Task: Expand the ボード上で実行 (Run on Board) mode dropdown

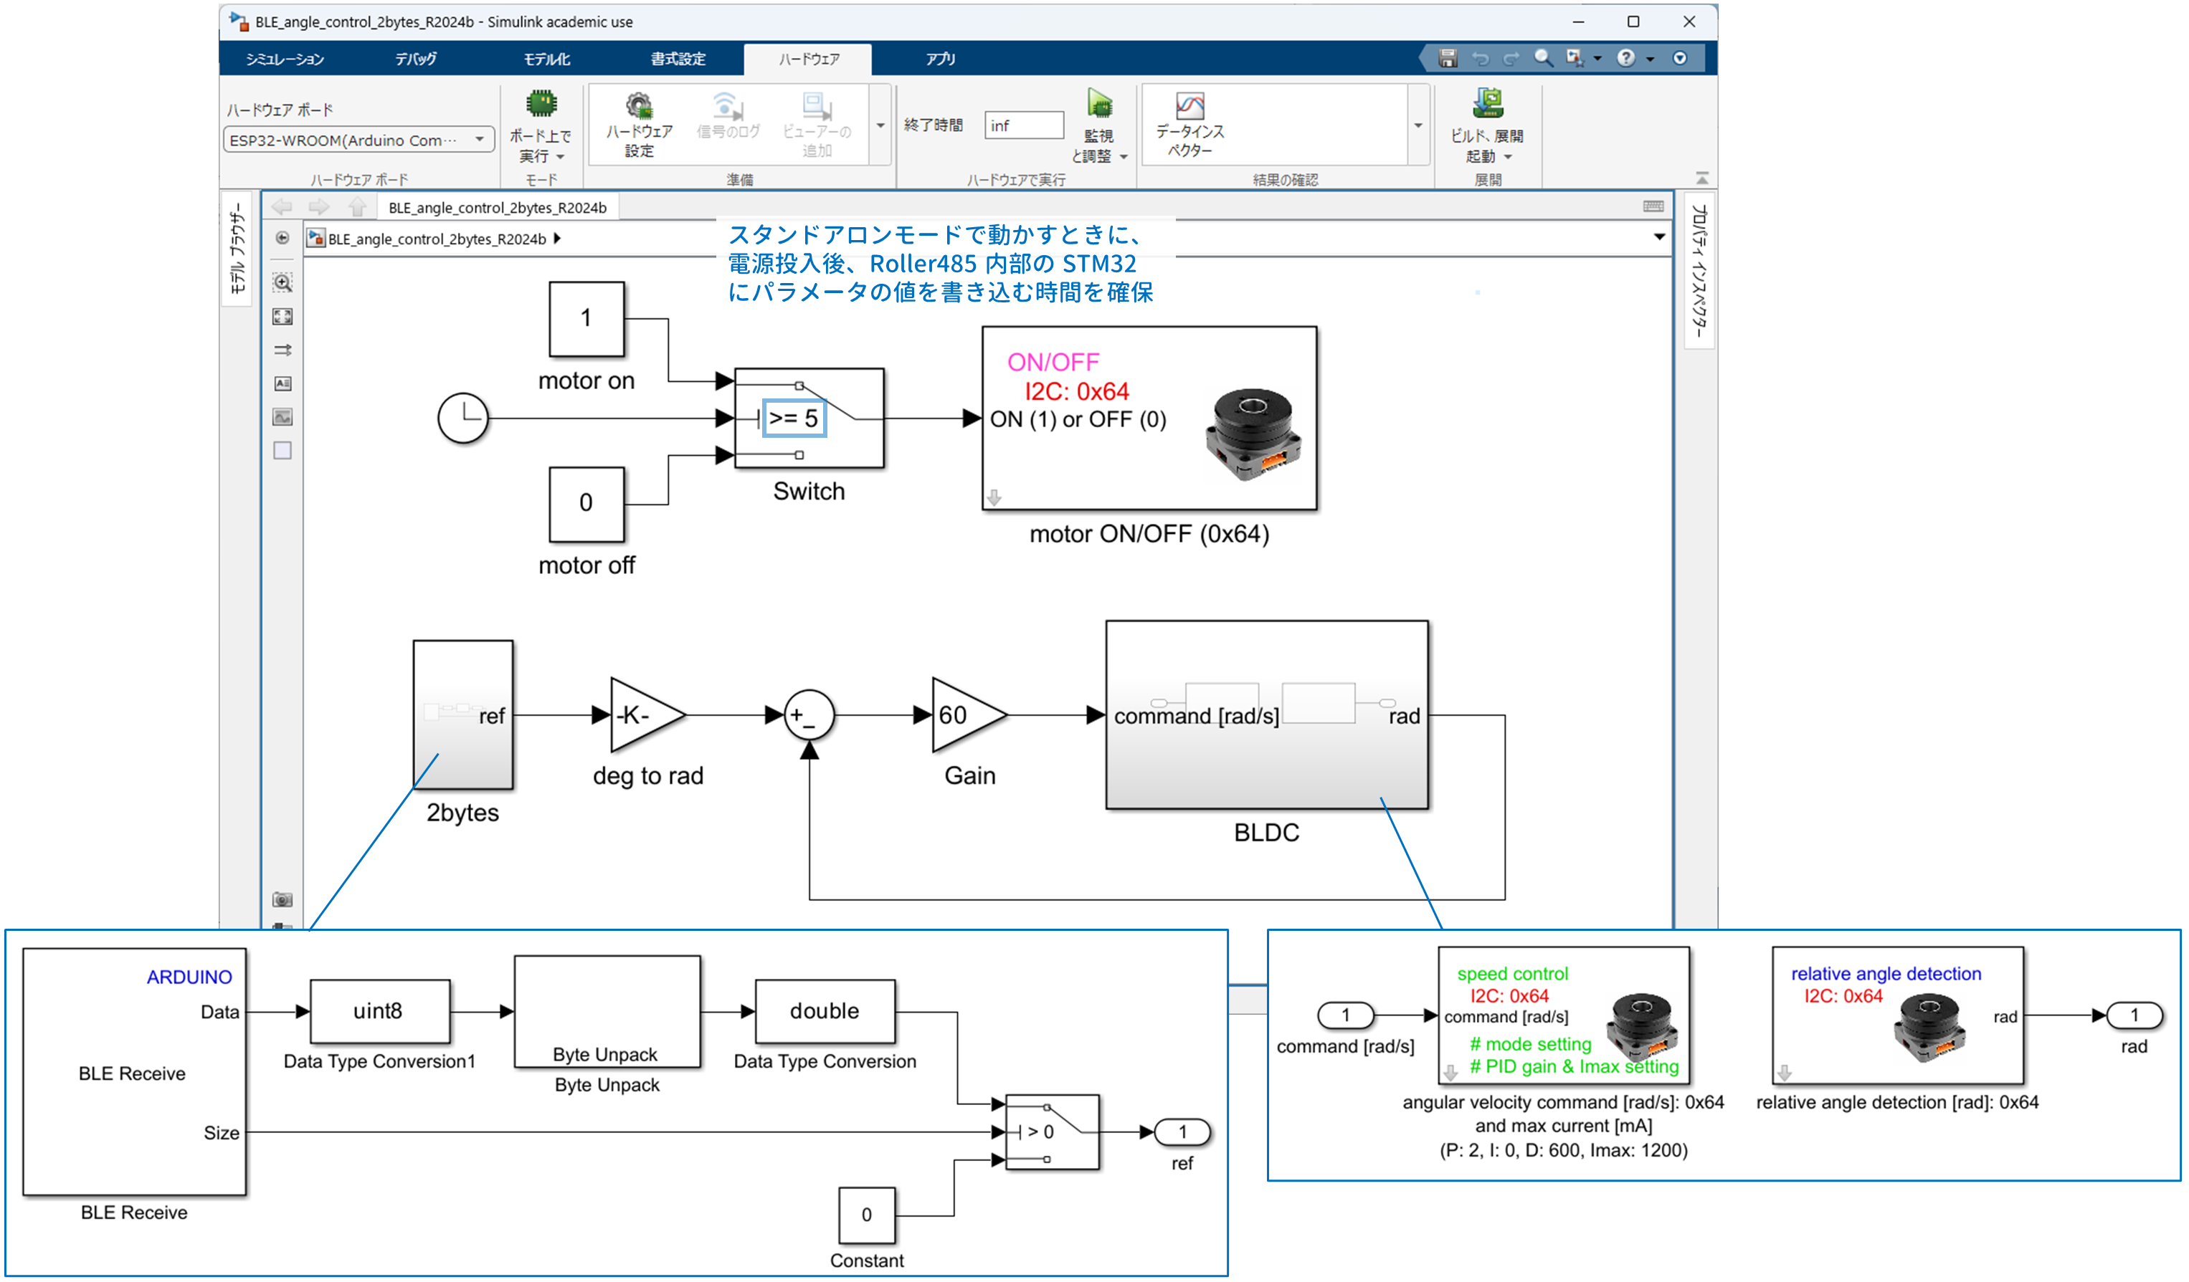Action: 560,157
